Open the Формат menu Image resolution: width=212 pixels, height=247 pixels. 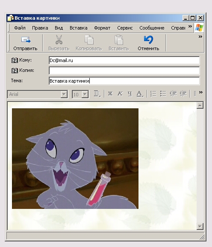[x=102, y=28]
